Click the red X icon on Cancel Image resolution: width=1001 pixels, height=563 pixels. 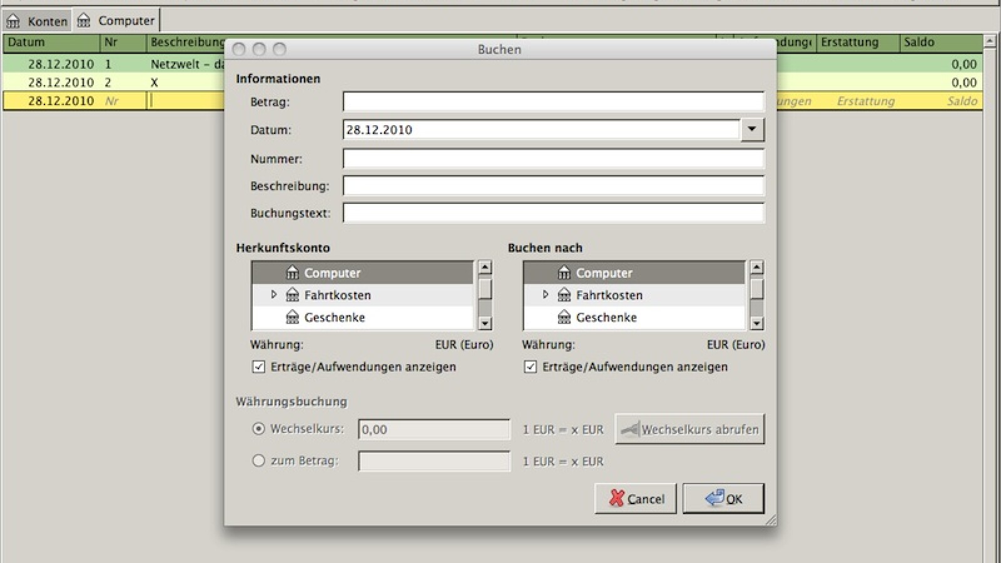click(617, 498)
